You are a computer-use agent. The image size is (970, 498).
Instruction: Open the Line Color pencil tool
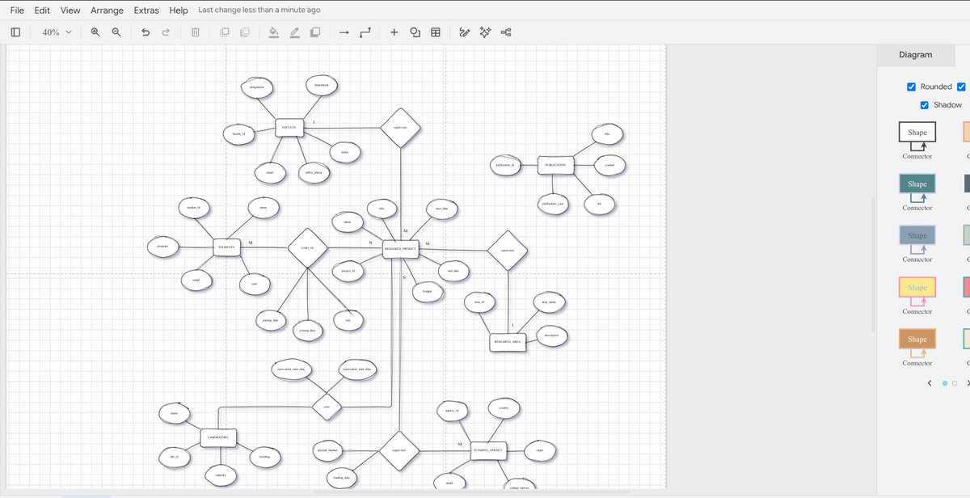[x=294, y=32]
